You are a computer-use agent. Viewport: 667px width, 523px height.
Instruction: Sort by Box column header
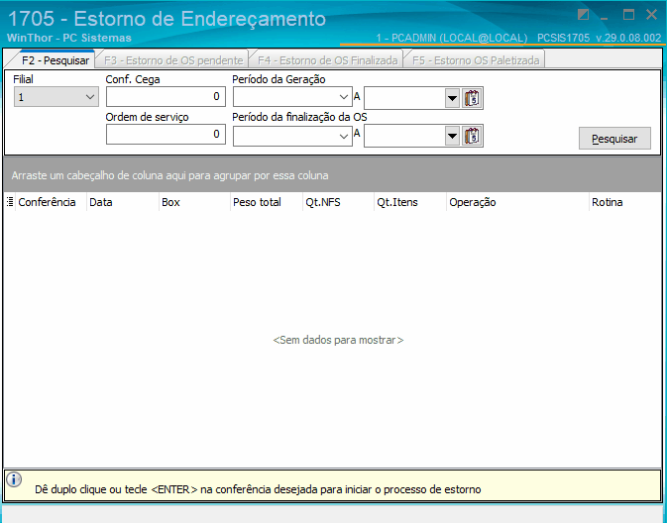click(x=194, y=202)
